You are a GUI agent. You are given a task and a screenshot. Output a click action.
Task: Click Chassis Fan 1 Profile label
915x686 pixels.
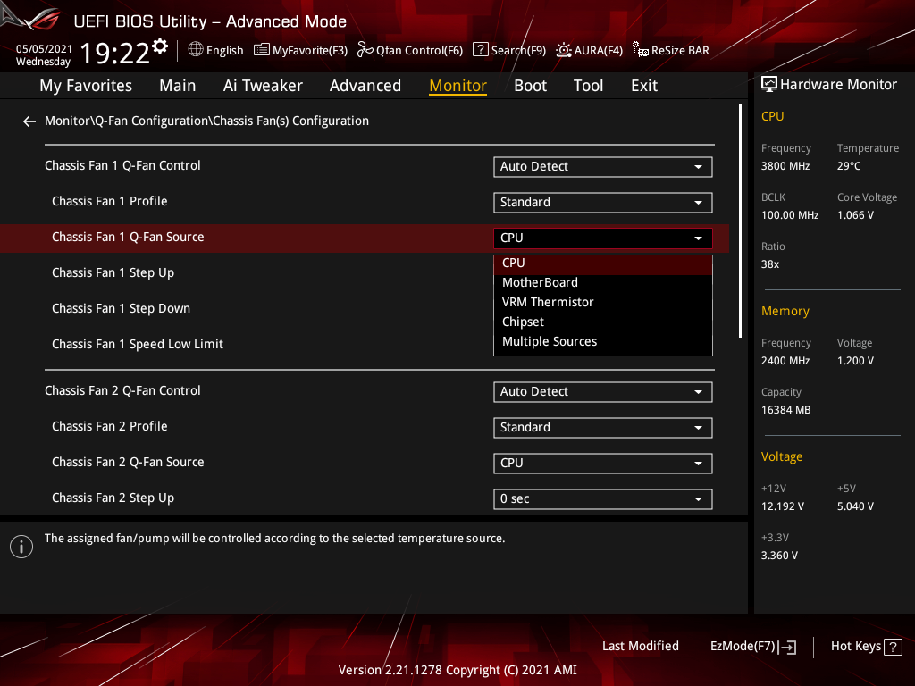110,201
